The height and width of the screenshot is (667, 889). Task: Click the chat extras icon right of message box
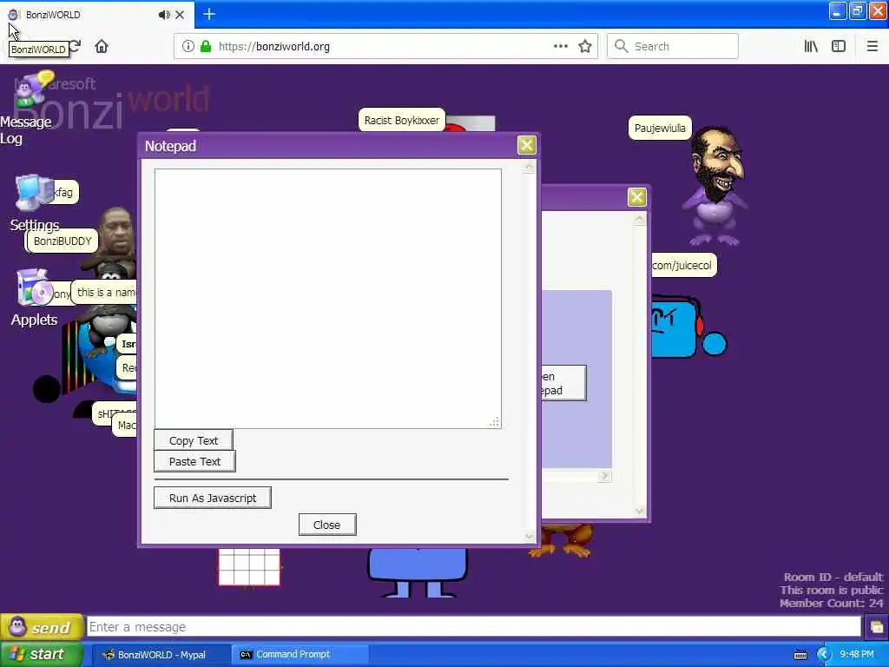(x=877, y=627)
